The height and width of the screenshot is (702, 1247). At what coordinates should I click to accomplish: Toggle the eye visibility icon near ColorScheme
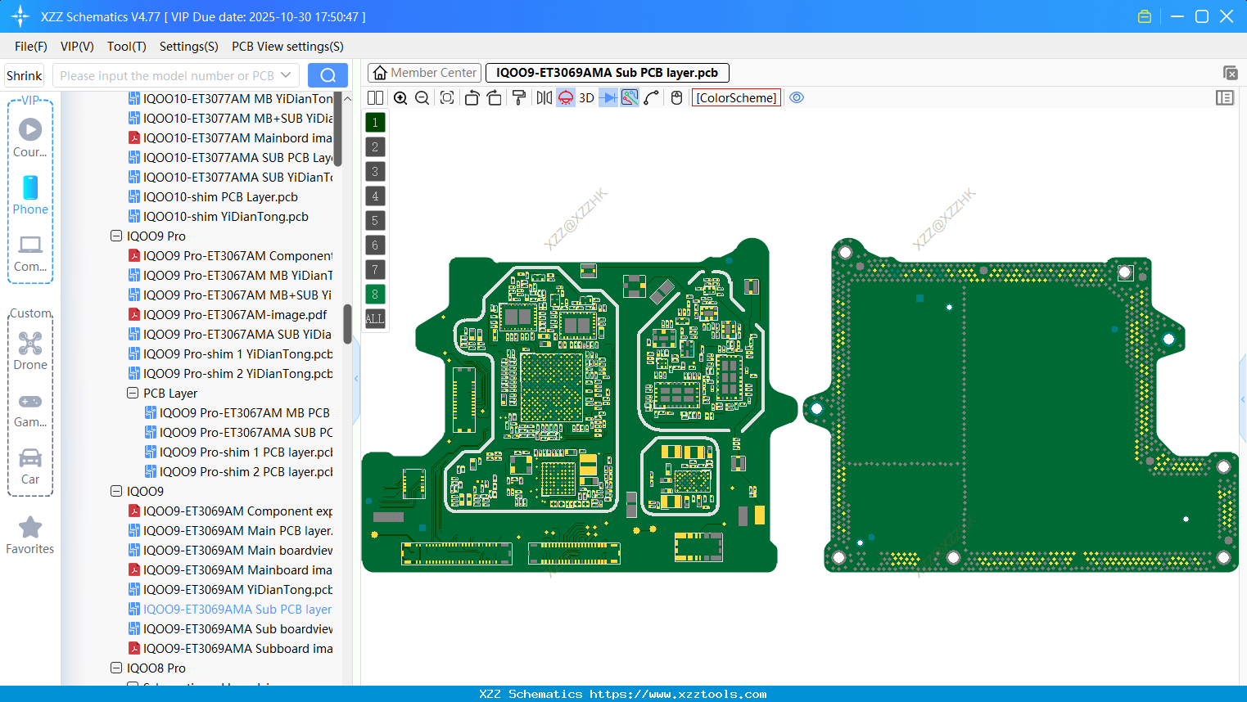tap(797, 97)
